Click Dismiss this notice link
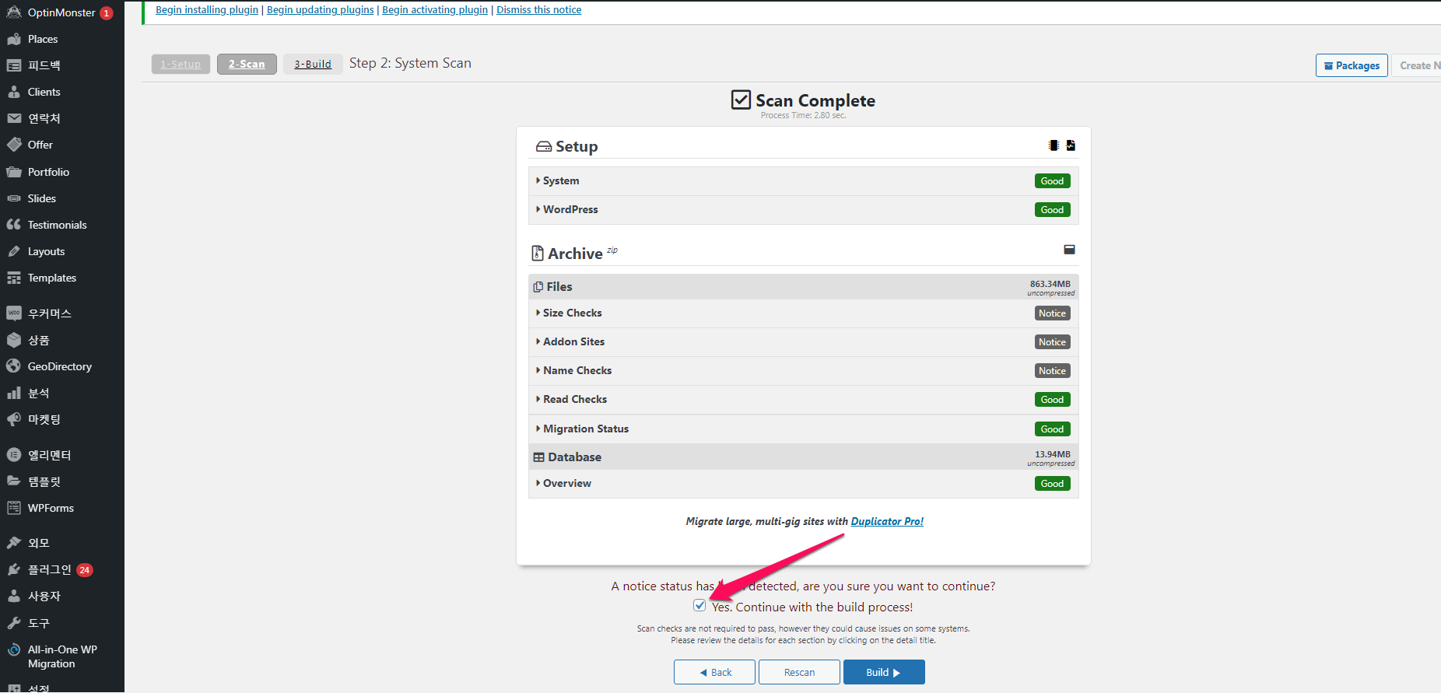This screenshot has width=1441, height=693. (x=538, y=10)
